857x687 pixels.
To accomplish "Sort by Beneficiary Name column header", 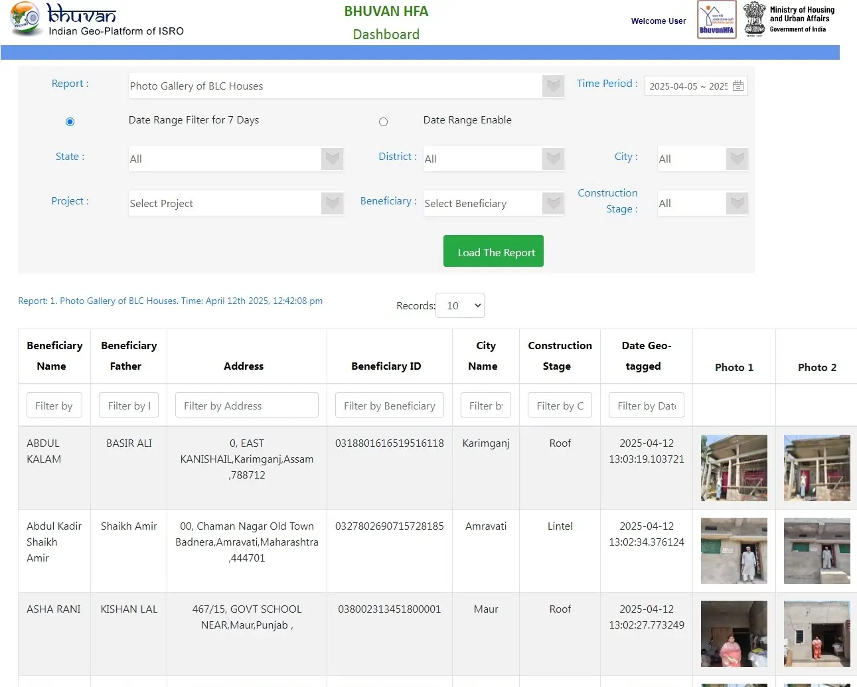I will click(54, 356).
